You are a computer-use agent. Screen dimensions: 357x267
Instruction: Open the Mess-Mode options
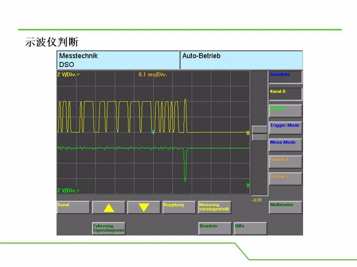coord(286,145)
